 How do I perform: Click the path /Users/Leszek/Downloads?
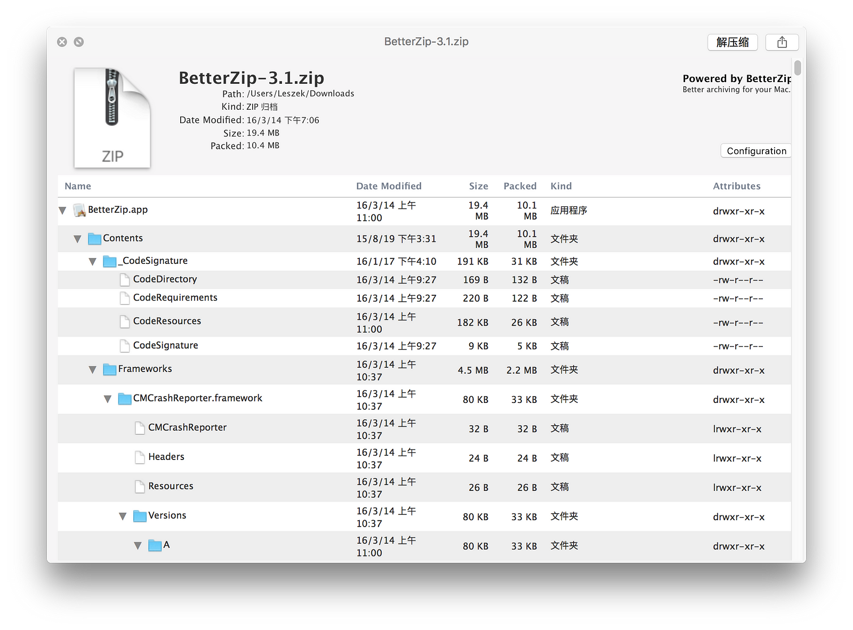pyautogui.click(x=300, y=93)
